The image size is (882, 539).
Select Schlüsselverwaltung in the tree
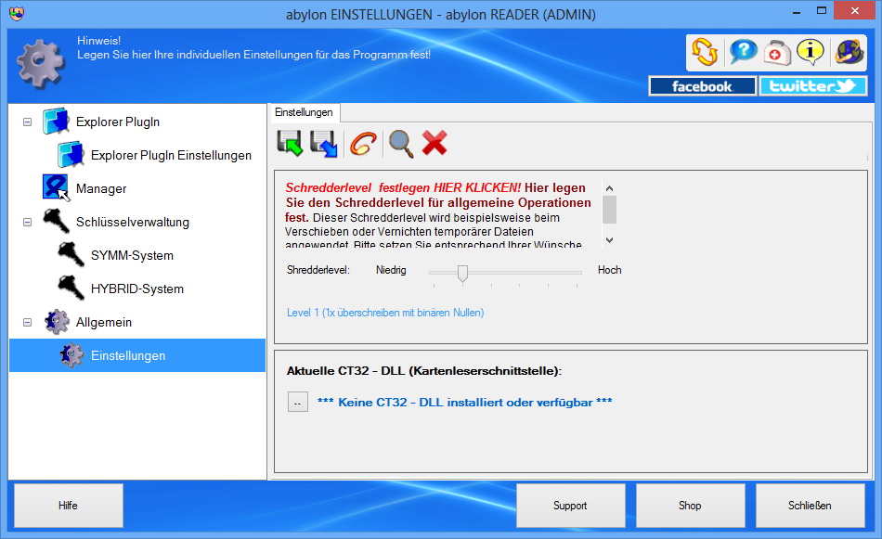point(133,222)
